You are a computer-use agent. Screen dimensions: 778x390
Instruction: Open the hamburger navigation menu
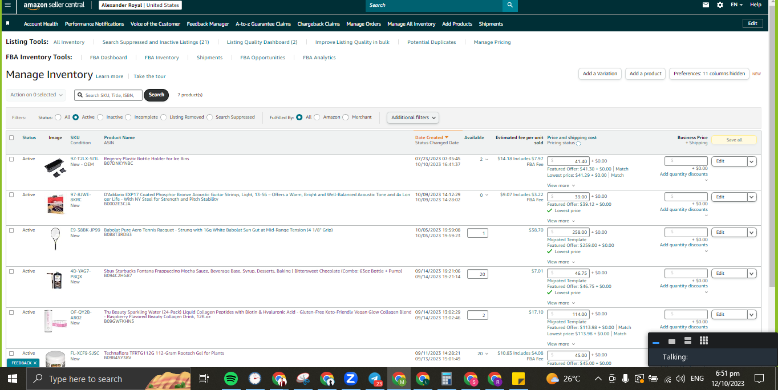(8, 5)
